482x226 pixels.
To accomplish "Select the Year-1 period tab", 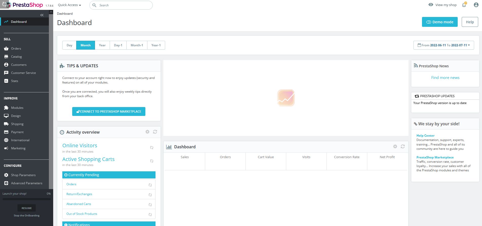I will [x=156, y=45].
